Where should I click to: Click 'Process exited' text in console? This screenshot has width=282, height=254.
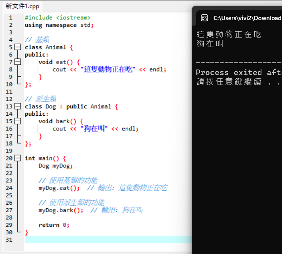coord(229,72)
